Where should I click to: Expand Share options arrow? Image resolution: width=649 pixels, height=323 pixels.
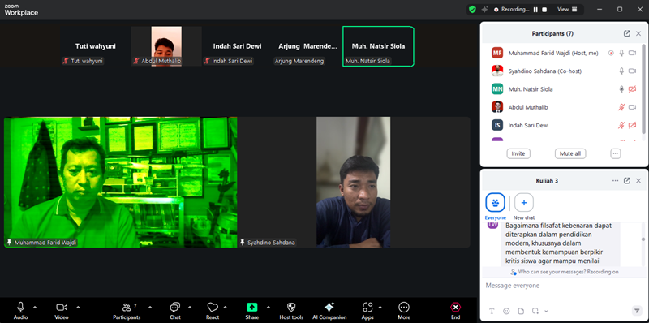269,308
